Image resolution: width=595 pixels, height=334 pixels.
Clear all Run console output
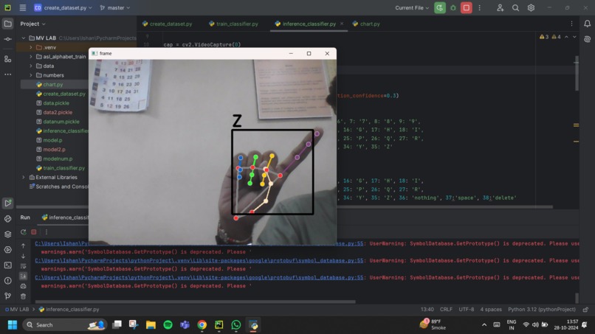(23, 296)
